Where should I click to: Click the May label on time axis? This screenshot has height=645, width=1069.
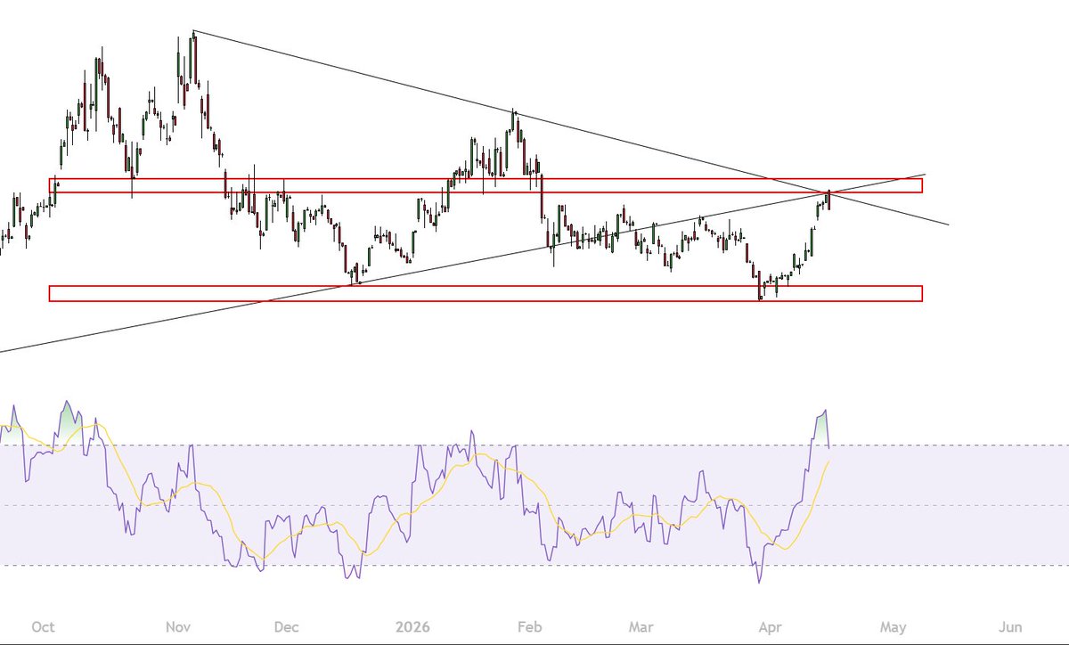pos(894,625)
